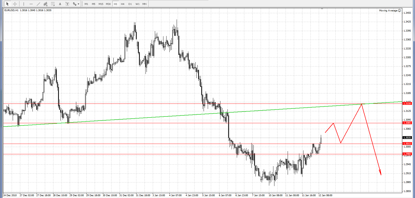This screenshot has width=415, height=198.
Task: Click the Moving Average expert label
Action: (x=388, y=11)
